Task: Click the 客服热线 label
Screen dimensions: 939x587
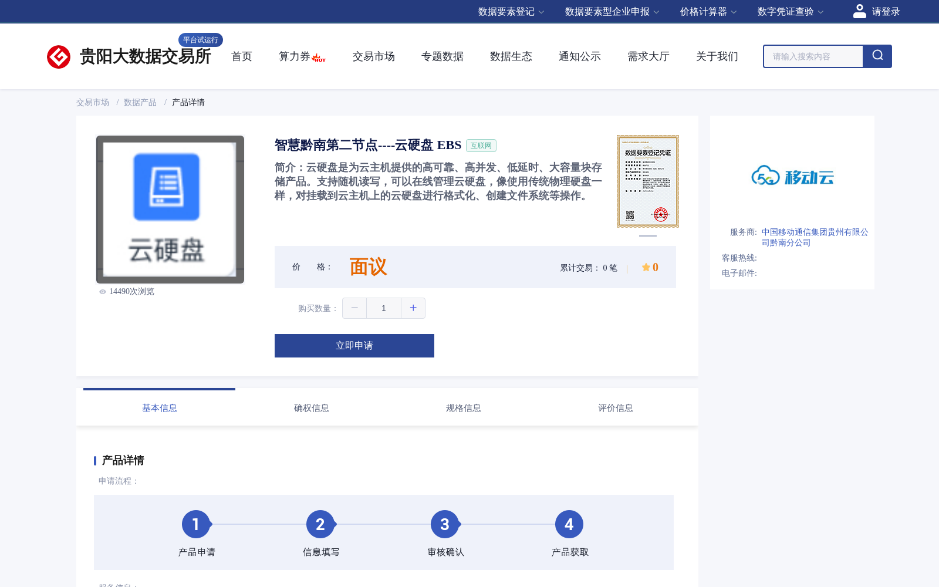Action: tap(739, 258)
